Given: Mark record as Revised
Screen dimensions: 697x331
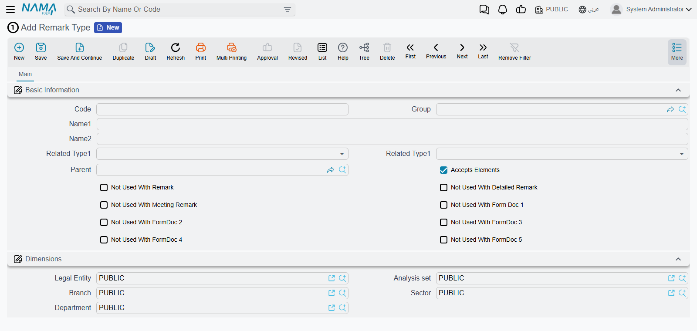Looking at the screenshot, I should (x=298, y=47).
